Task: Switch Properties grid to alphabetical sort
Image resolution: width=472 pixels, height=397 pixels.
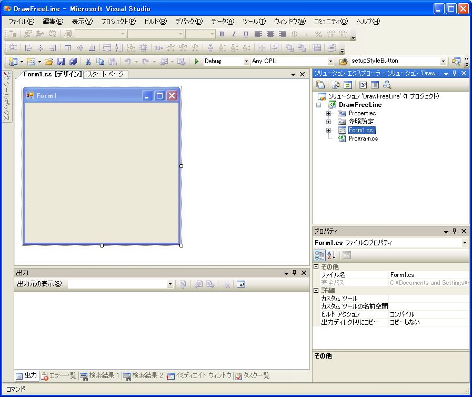Action: coord(332,255)
